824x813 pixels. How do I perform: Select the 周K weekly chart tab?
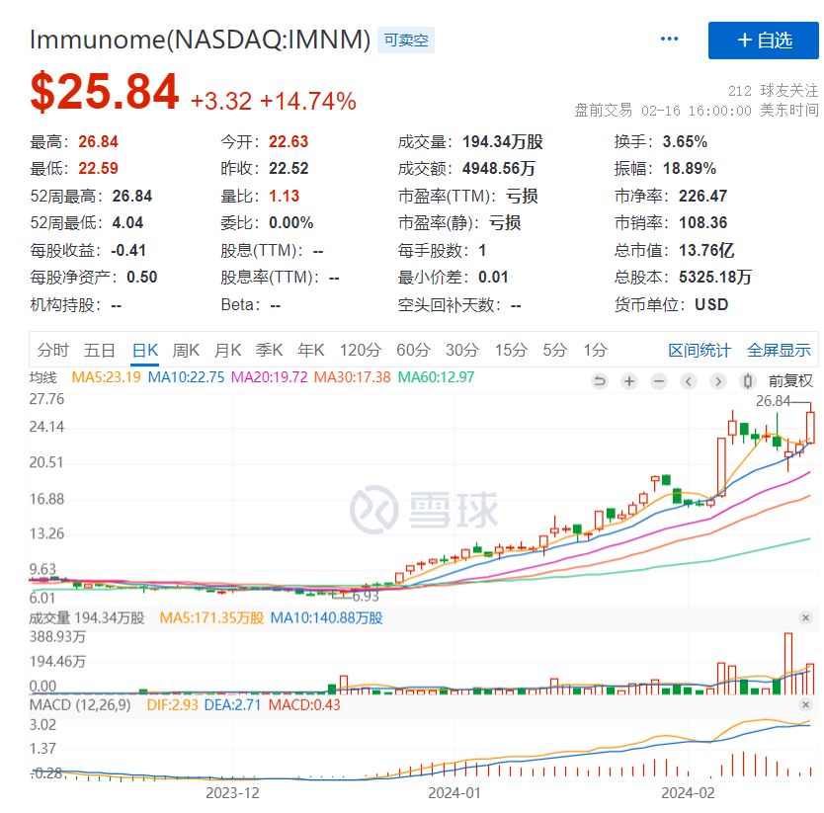(187, 350)
